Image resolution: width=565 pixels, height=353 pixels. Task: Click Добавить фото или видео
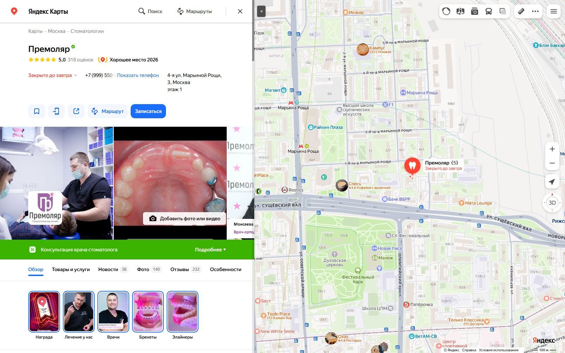(x=185, y=219)
